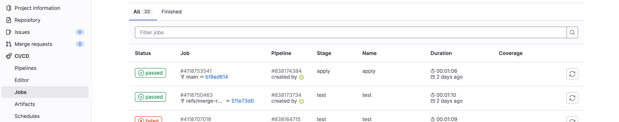Switch to the All jobs tab
This screenshot has height=122, width=619.
(x=143, y=12)
